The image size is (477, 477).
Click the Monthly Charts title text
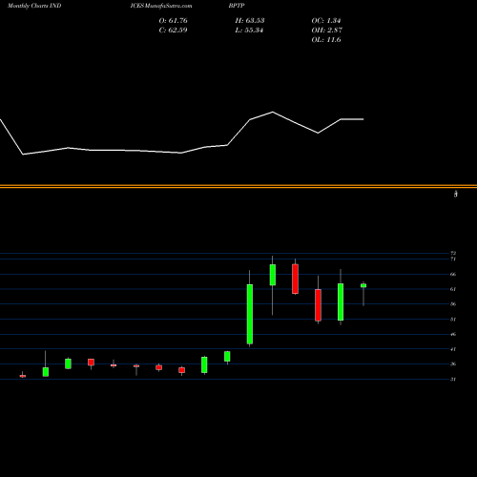(x=28, y=6)
